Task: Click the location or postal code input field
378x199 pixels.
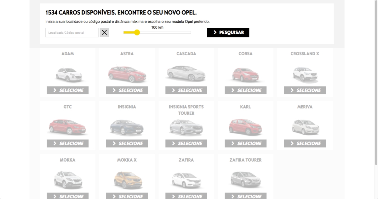Action: 72,33
